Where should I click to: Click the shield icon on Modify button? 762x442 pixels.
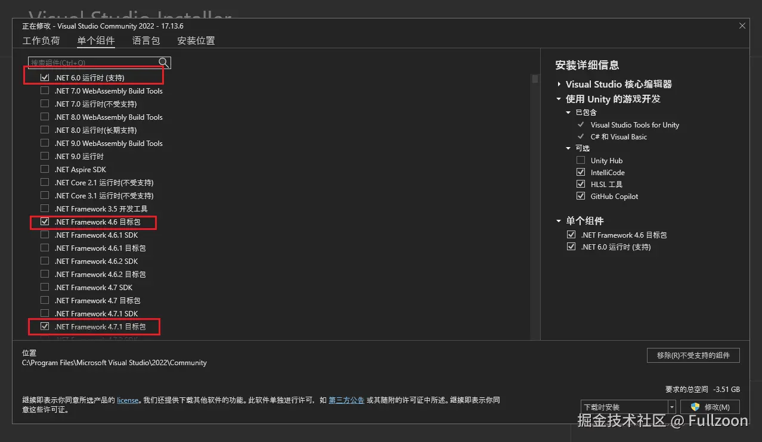pyautogui.click(x=695, y=407)
